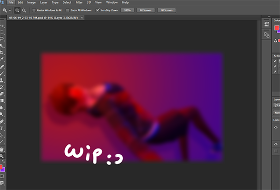Hide the top layer using its eye icon
Viewport: 280px width, 190px height.
(x=276, y=127)
